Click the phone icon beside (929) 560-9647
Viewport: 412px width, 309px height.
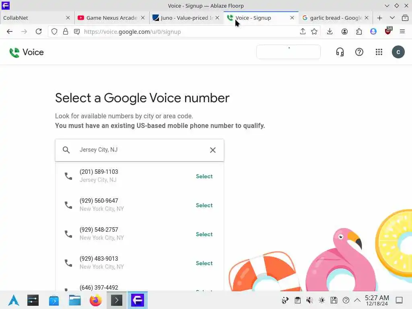(68, 205)
